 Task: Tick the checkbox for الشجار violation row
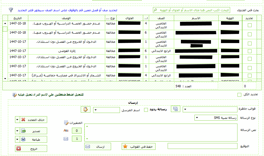tap(250, 75)
